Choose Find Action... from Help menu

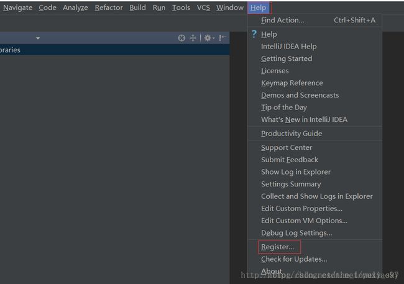coord(314,20)
